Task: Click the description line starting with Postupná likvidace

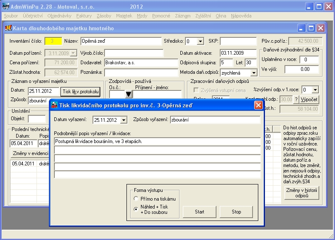Action: pyautogui.click(x=158, y=141)
